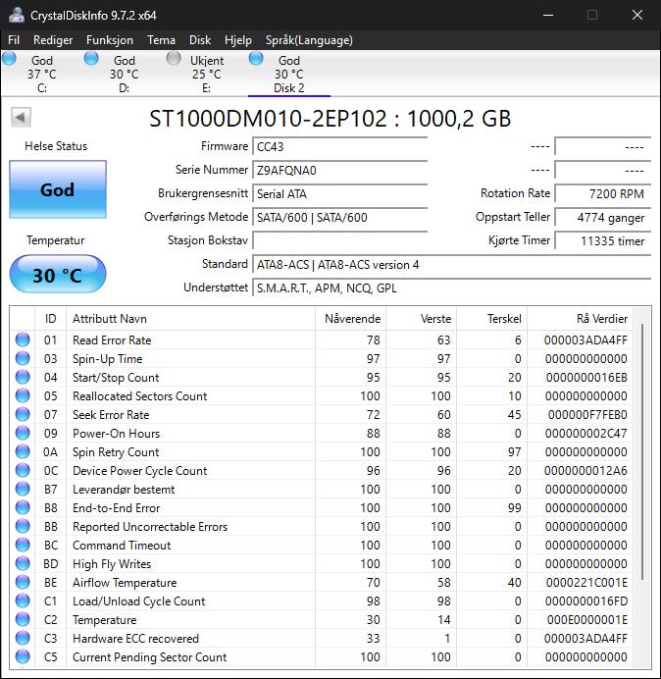Click the 30 °C temperature button
Image resolution: width=661 pixels, height=679 pixels.
coord(57,275)
